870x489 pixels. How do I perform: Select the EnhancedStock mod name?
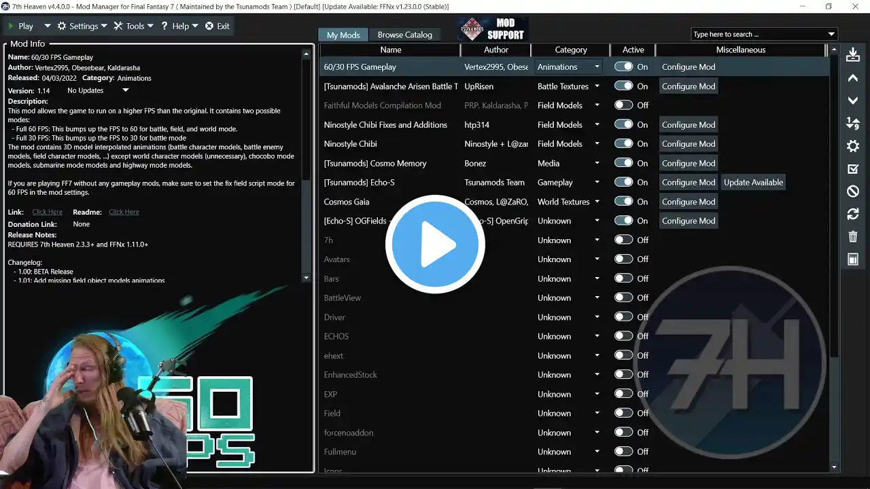(350, 375)
